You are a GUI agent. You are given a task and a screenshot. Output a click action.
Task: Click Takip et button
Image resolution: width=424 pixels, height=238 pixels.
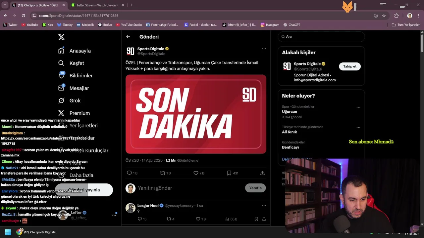pos(349,66)
